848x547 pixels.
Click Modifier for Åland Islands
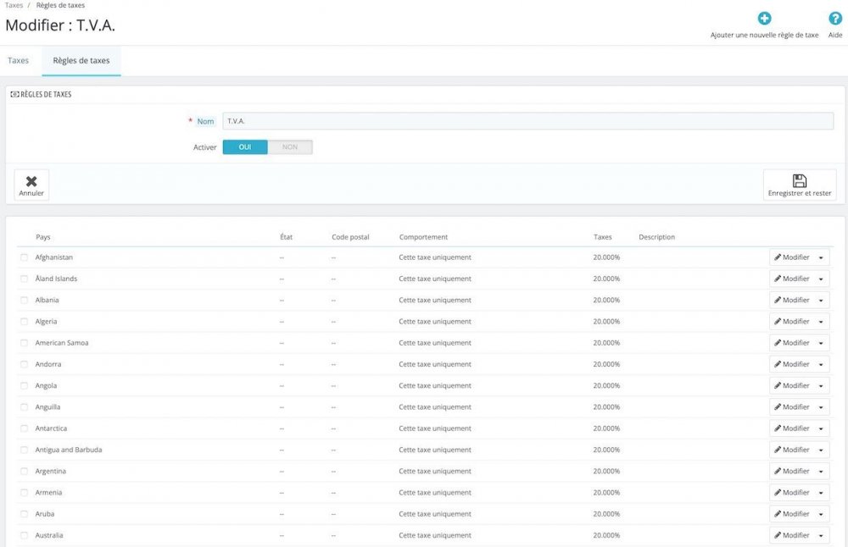791,279
